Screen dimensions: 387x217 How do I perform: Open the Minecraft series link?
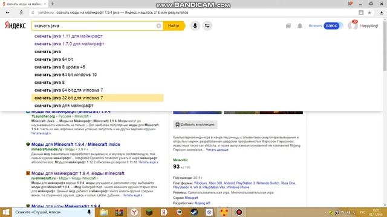click(x=191, y=198)
